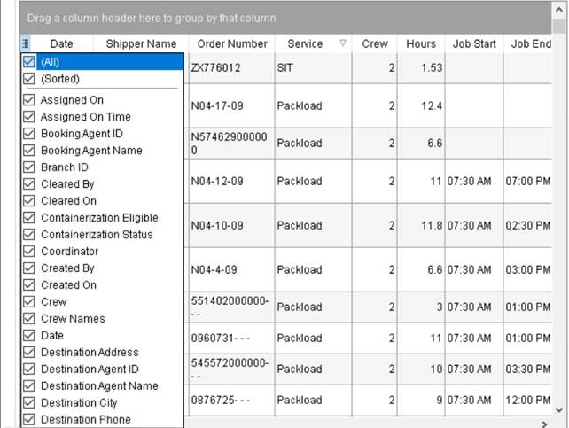Uncheck the (All) columns checkbox
The height and width of the screenshot is (428, 569).
[29, 62]
